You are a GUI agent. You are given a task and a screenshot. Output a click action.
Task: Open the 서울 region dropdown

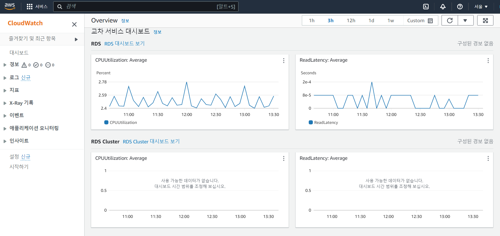point(481,7)
